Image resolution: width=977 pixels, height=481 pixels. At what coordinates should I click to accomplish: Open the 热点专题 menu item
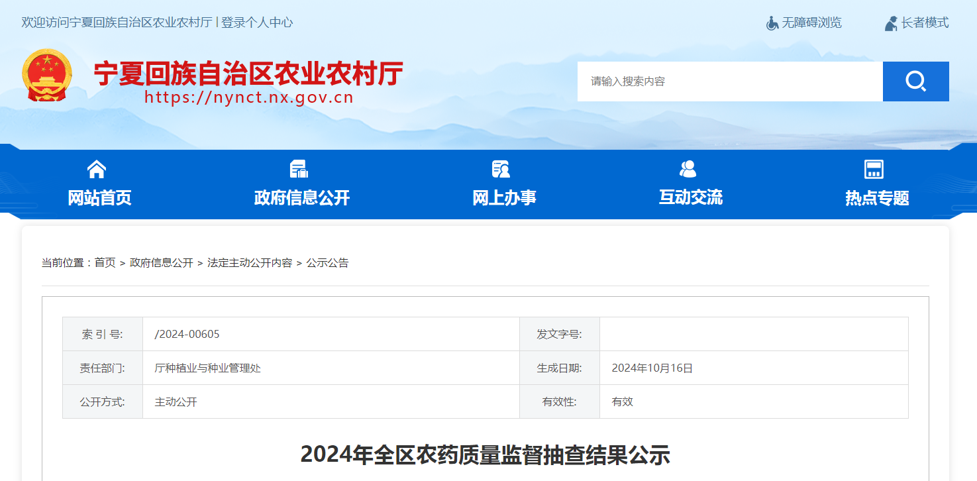(877, 197)
